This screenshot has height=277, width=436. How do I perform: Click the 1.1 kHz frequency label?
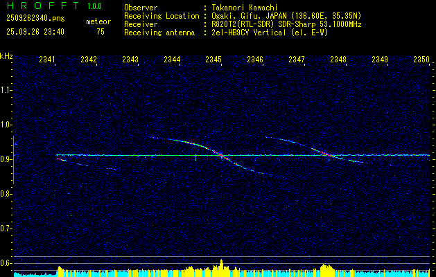6,90
